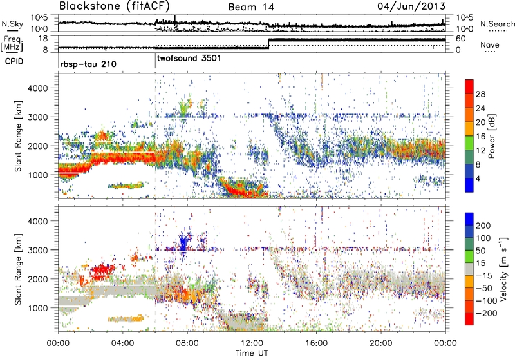The height and width of the screenshot is (357, 515).
Task: Click the "60" tick on Nave axis
Action: 460,39
